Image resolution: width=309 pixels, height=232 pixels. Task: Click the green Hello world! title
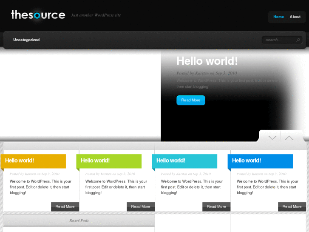point(95,160)
